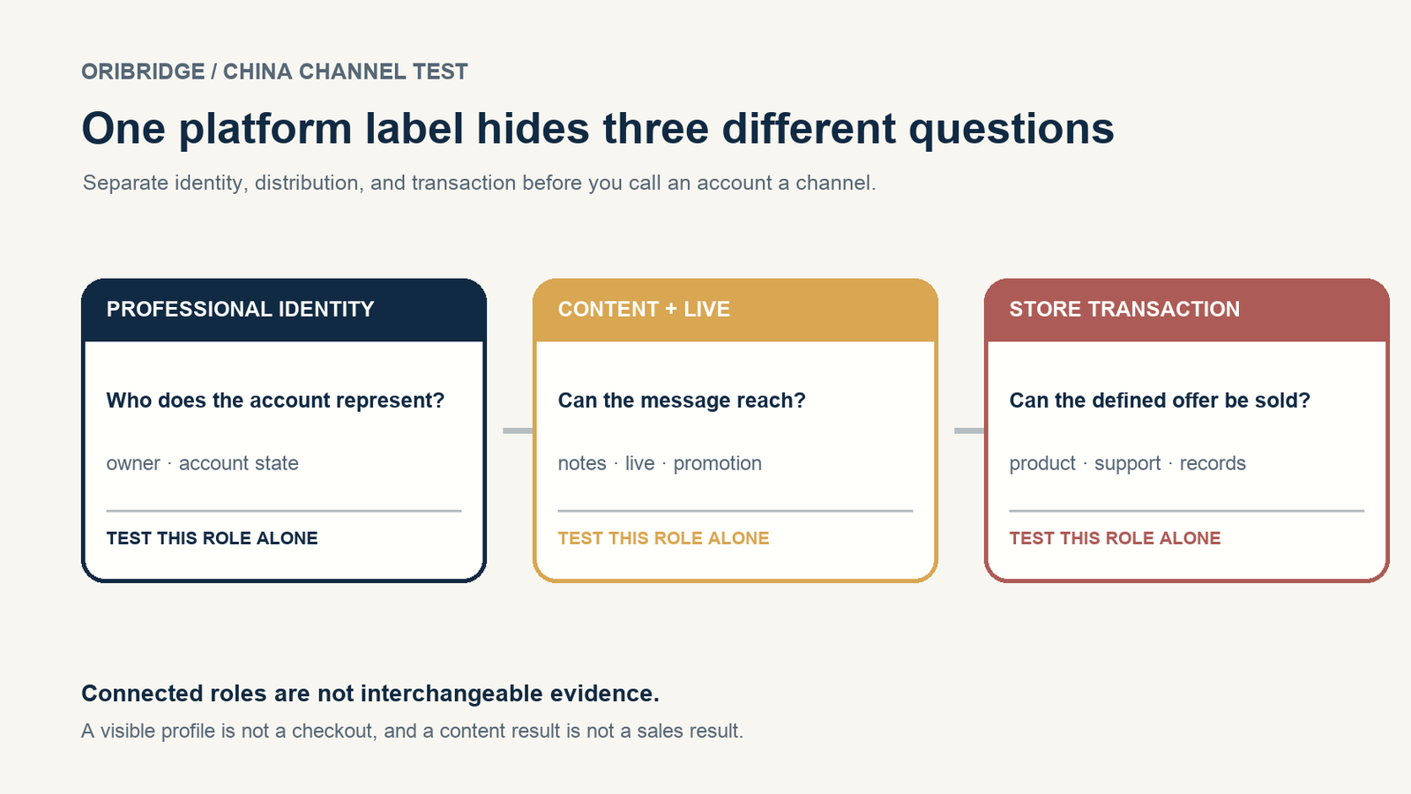Select the 'owner · account state' text
This screenshot has width=1411, height=794.
pos(202,463)
